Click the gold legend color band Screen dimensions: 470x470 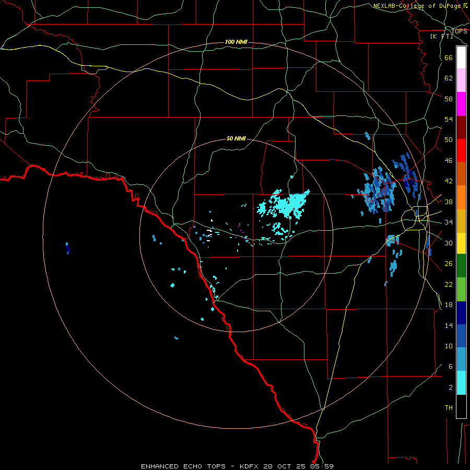(461, 221)
